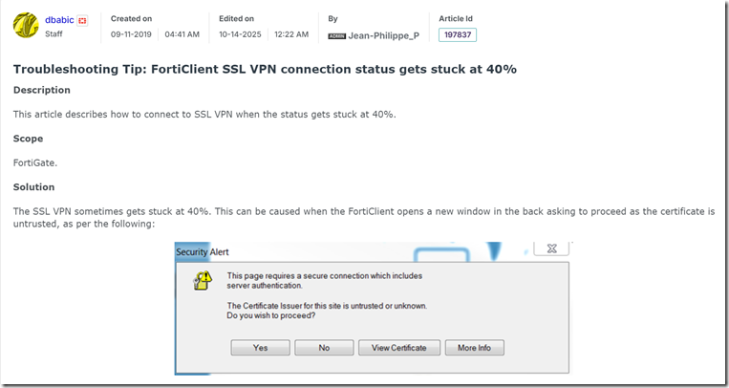
Task: Click the Staff label under dbabic
Action: (x=55, y=33)
